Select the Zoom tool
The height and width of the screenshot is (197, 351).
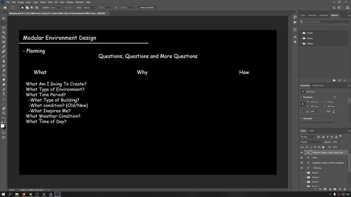click(4, 113)
